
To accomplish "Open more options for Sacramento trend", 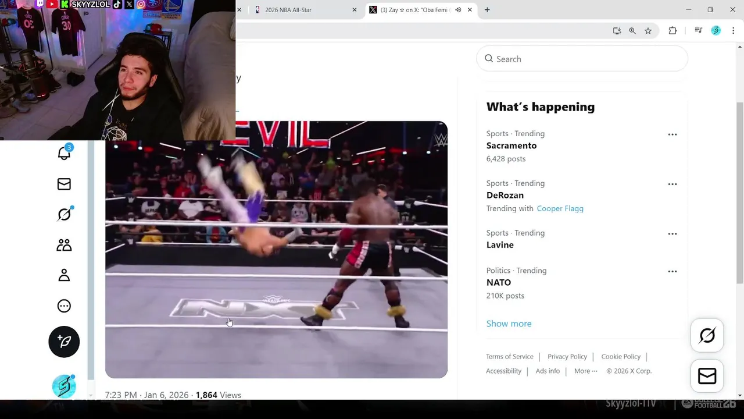I will 673,134.
